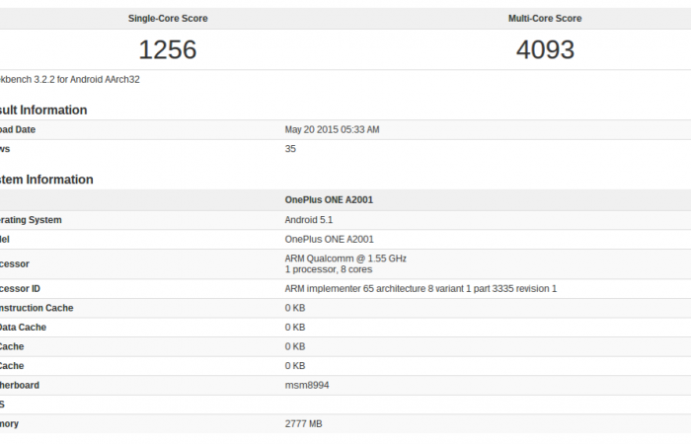
Task: Click the Upload Date row label
Action: [20, 129]
